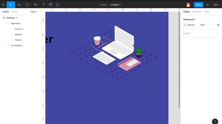Image resolution: width=222 pixels, height=124 pixels.
Task: Click the group icon beside Pattern
Action: (x=12, y=40)
